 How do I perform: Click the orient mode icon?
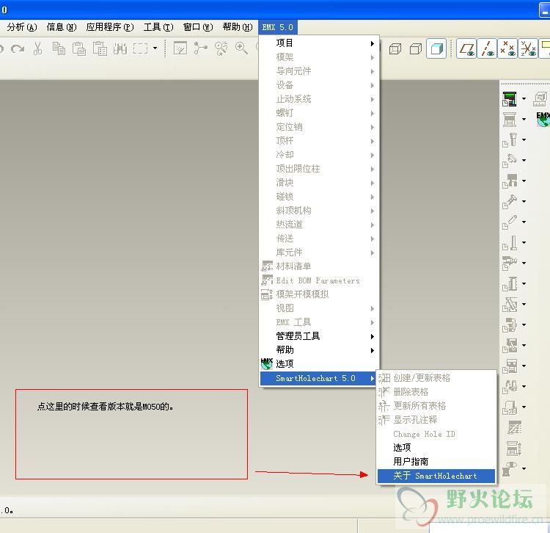click(221, 48)
